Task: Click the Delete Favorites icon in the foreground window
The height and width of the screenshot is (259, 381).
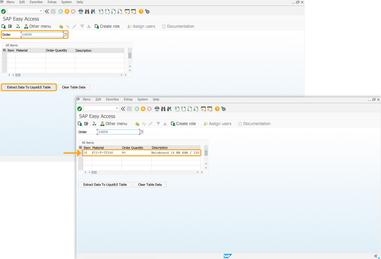Action: (x=144, y=124)
